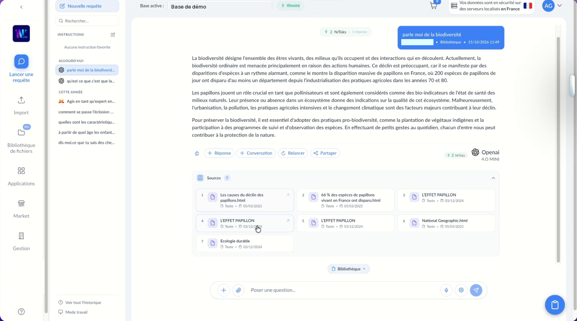Image resolution: width=577 pixels, height=321 pixels.
Task: Send the question with the paper plane button
Action: tap(476, 290)
